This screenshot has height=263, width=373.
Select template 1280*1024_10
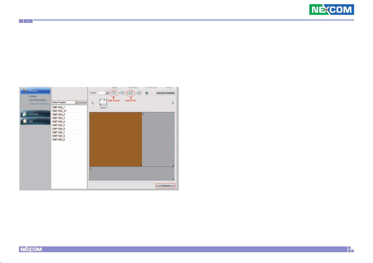click(x=69, y=111)
